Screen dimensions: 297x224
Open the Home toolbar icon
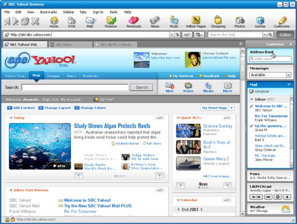tap(54, 22)
